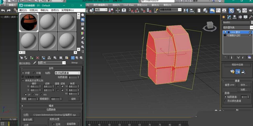Click the 重置 UVW button
253x126 pixels.
click(x=229, y=85)
